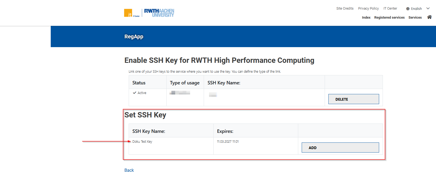Click the RWTH Aachen University logo

(x=159, y=13)
